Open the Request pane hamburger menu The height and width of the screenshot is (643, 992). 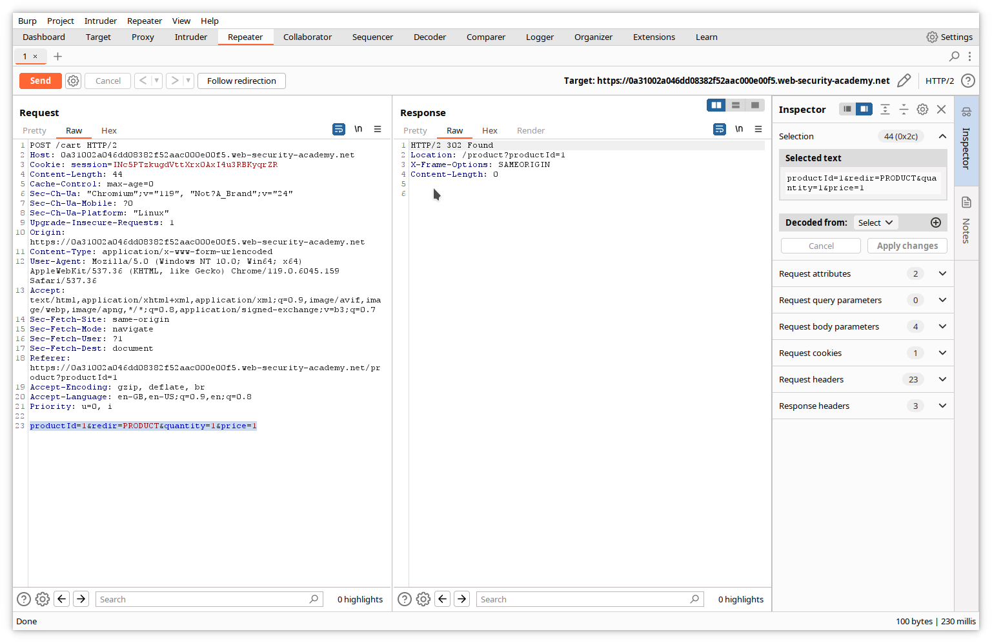(378, 129)
